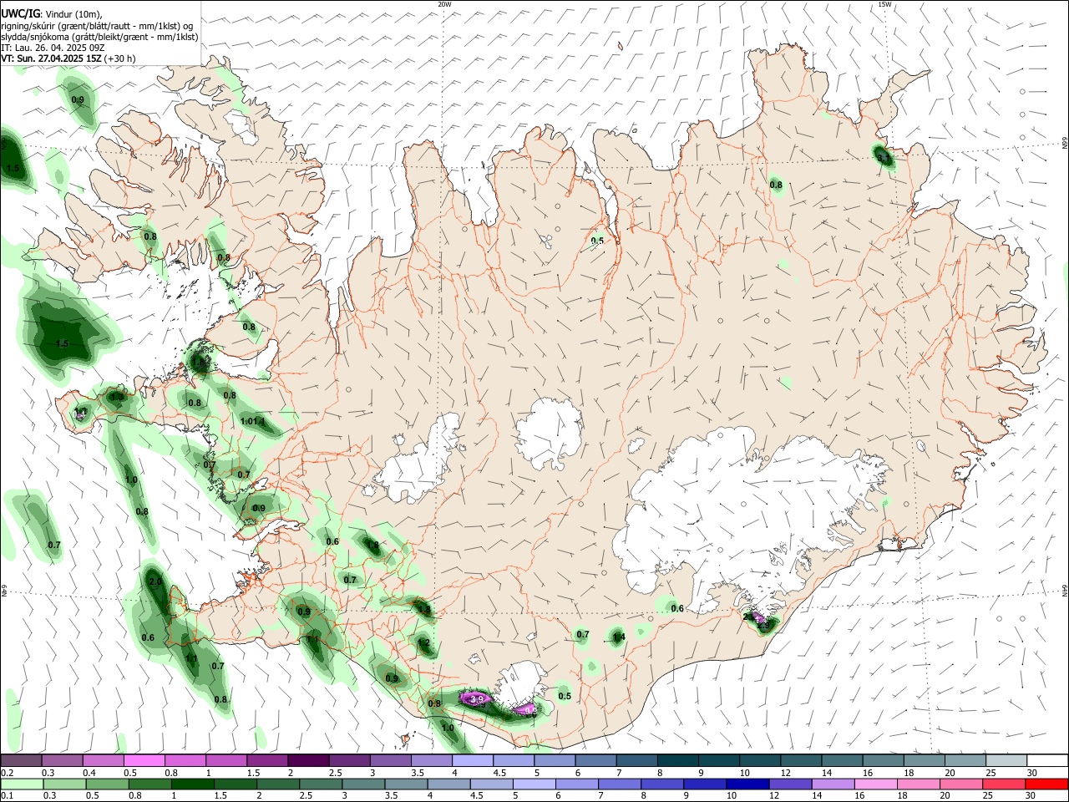Select the pale green 0.1 rain scale swatch

coord(22,784)
